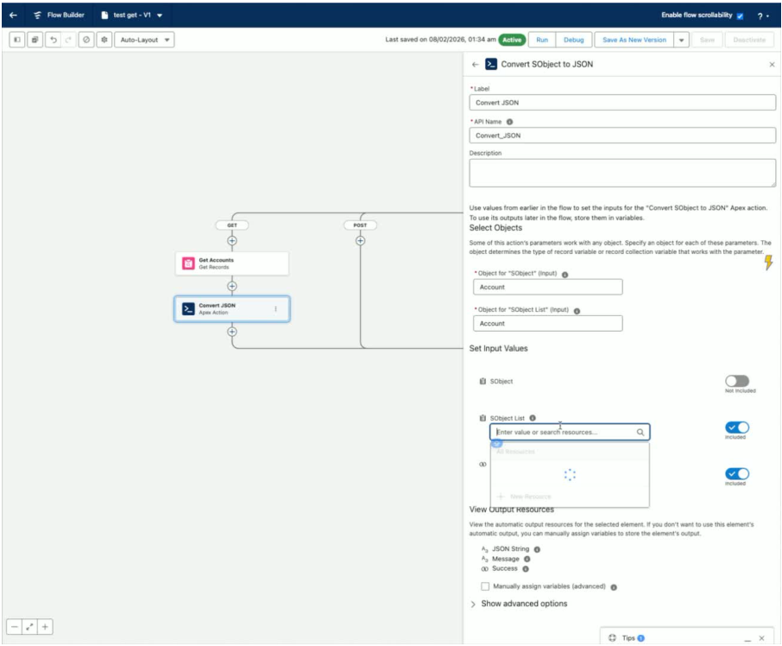Open flow settings gear icon

pyautogui.click(x=104, y=40)
